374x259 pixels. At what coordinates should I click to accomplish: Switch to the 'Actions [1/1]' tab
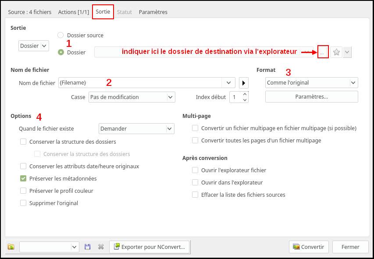pyautogui.click(x=74, y=12)
